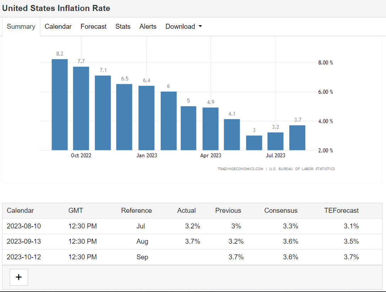Screen dimensions: 386x292
Task: Click the Aug reference cell
Action: coord(142,242)
